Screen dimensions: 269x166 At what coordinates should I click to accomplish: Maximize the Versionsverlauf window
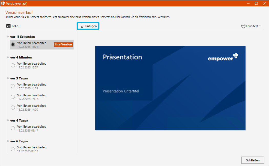click(256, 3)
